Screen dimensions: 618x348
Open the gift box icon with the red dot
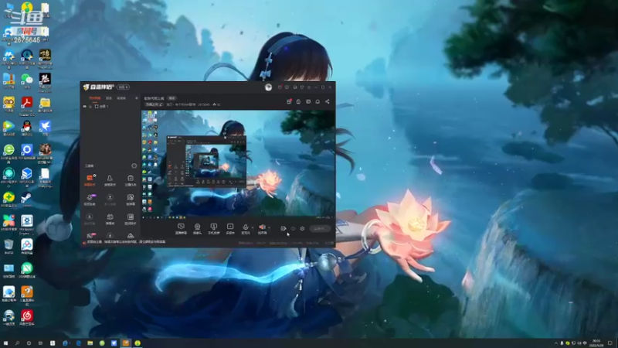[x=289, y=101]
